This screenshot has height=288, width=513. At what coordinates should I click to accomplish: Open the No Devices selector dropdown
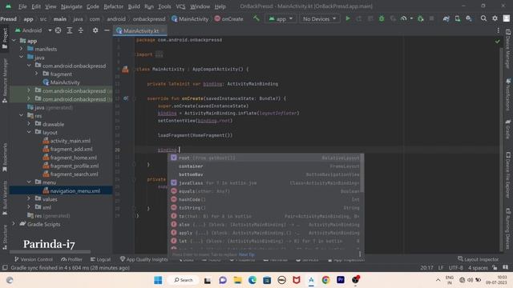tap(319, 19)
